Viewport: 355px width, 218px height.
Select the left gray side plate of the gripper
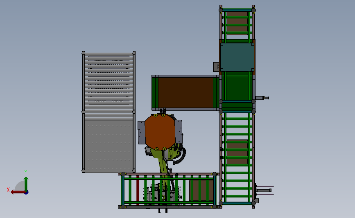point(142,133)
